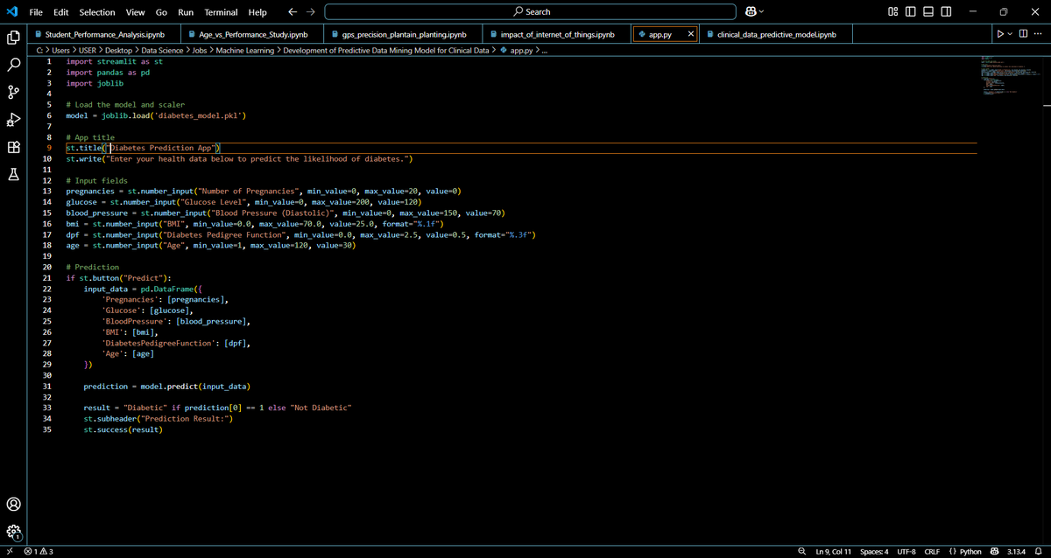
Task: Open the Search view in activity bar
Action: pyautogui.click(x=13, y=65)
